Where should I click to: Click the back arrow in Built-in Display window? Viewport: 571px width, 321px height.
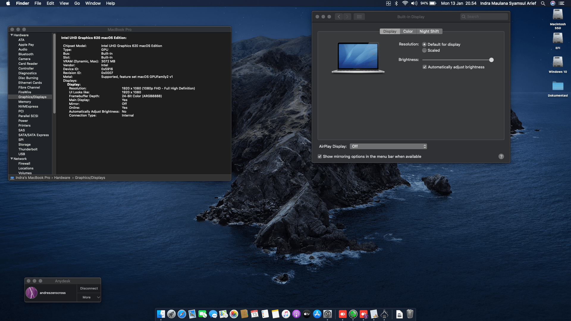[339, 17]
